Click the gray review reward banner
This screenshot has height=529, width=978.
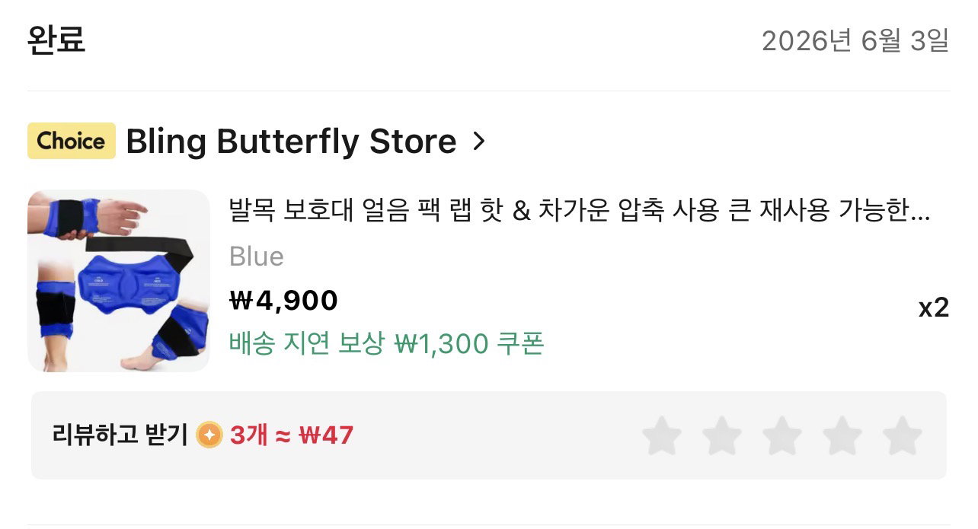point(489,435)
